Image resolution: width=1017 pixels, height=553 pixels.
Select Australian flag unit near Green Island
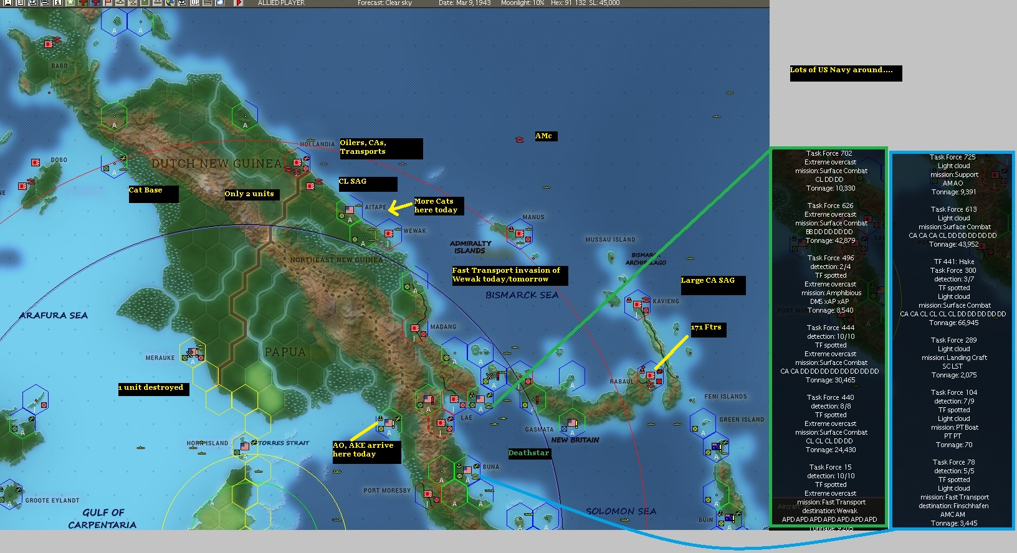point(717,447)
